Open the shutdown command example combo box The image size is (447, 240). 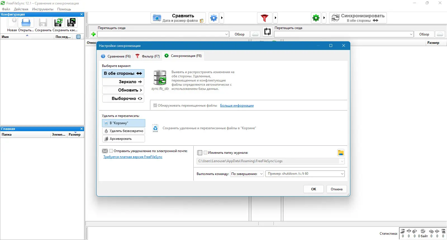point(305,174)
